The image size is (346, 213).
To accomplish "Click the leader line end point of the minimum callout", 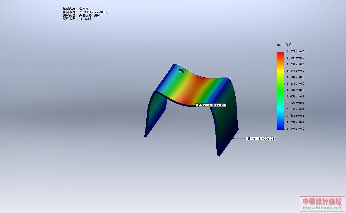I will [x=233, y=138].
